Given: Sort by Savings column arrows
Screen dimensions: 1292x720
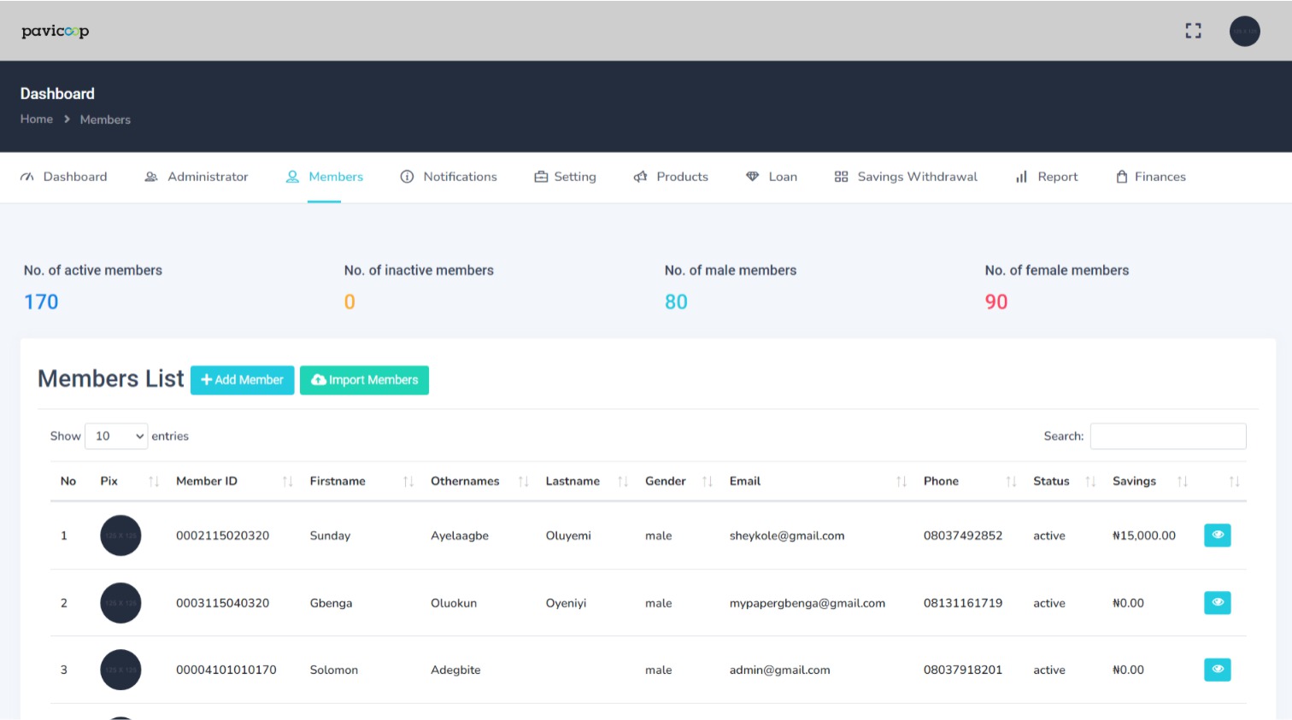Looking at the screenshot, I should [x=1183, y=482].
